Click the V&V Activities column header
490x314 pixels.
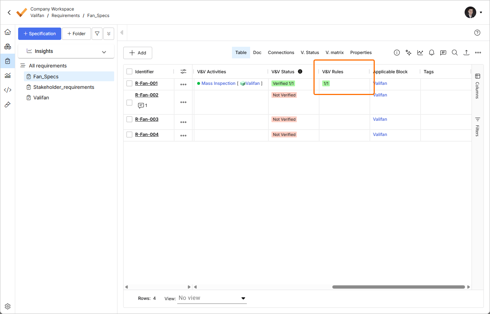pyautogui.click(x=212, y=72)
